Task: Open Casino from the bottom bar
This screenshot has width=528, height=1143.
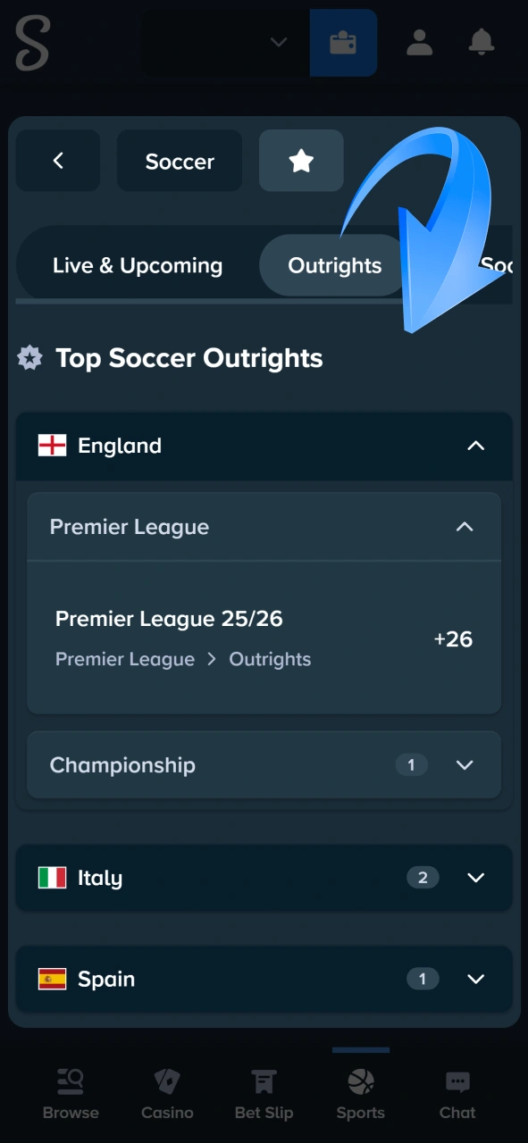Action: coord(167,1089)
